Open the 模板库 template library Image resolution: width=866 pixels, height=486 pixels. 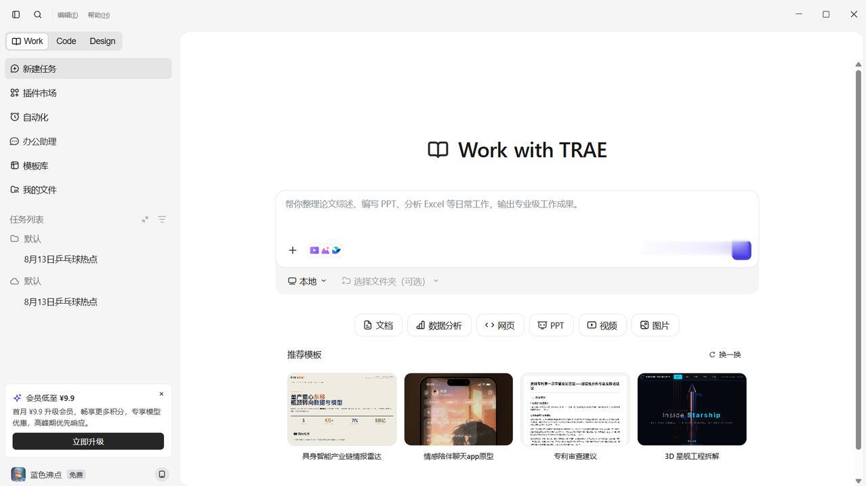[x=88, y=166]
